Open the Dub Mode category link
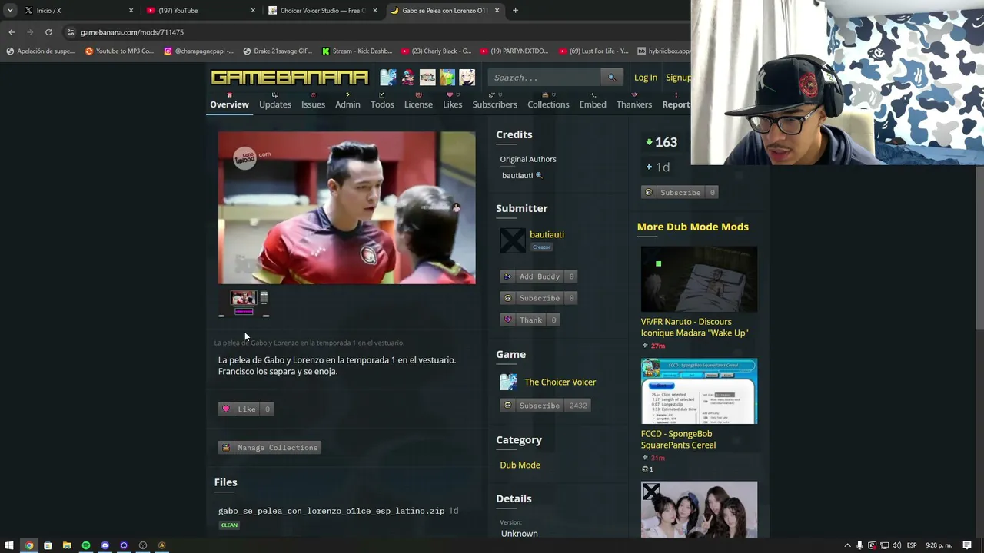The height and width of the screenshot is (553, 984). (x=520, y=465)
